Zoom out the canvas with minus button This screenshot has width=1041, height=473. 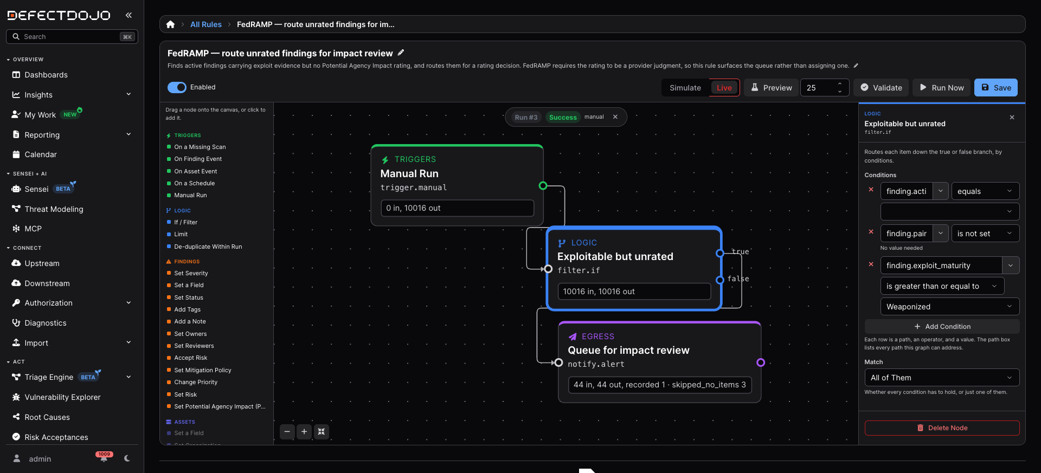(287, 432)
